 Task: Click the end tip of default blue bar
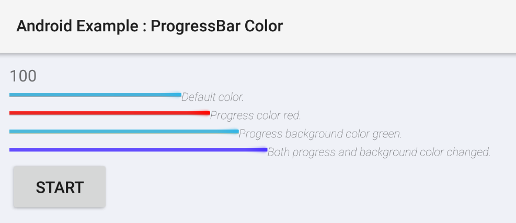(x=179, y=95)
